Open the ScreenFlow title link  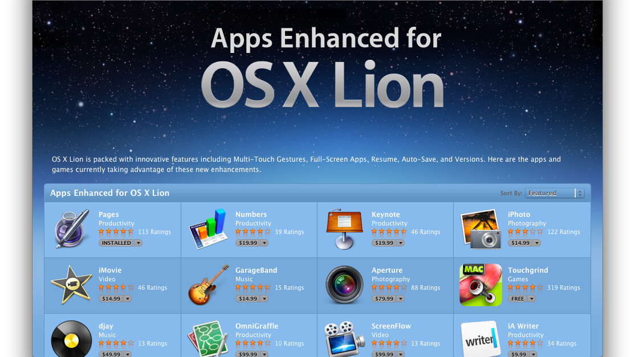tap(391, 326)
